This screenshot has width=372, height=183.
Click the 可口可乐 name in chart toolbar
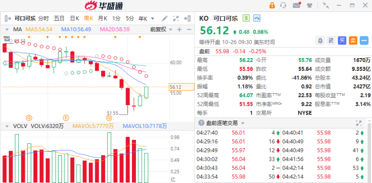click(x=25, y=18)
